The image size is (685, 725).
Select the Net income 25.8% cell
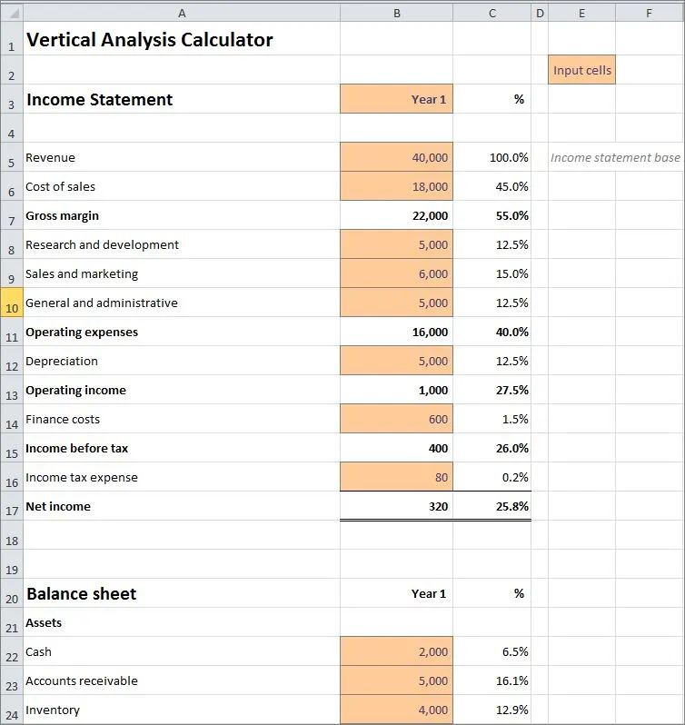tap(491, 506)
